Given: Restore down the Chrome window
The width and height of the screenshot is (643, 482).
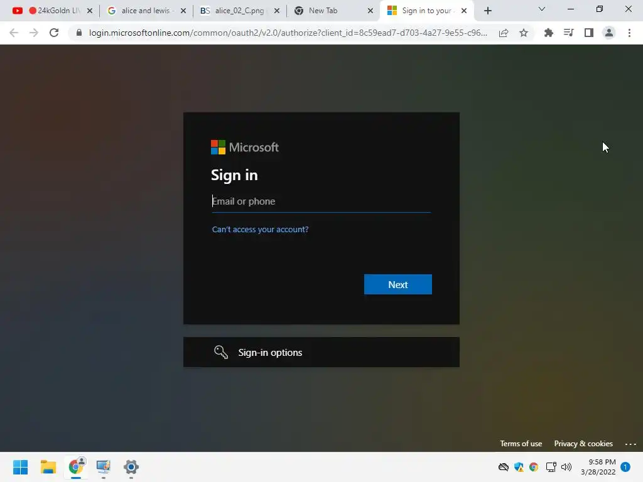Looking at the screenshot, I should 600,9.
